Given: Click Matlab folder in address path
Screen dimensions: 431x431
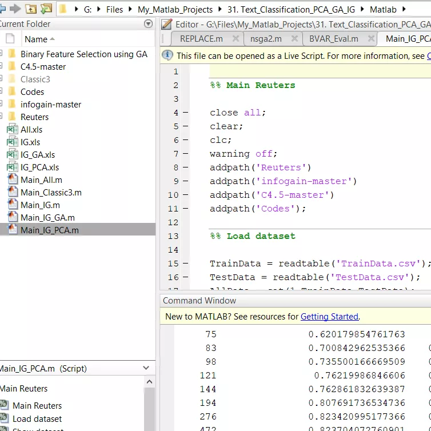Looking at the screenshot, I should tap(383, 10).
